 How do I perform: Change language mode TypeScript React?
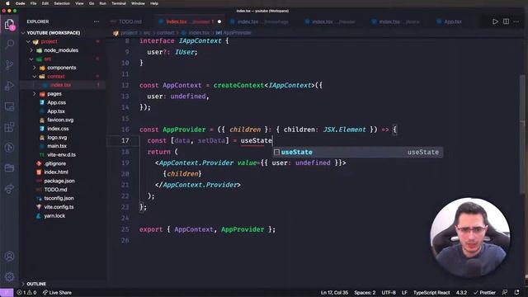[x=431, y=293]
